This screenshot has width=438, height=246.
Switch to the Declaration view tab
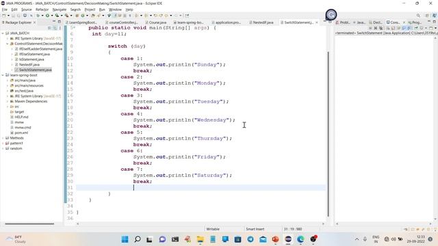click(x=376, y=23)
